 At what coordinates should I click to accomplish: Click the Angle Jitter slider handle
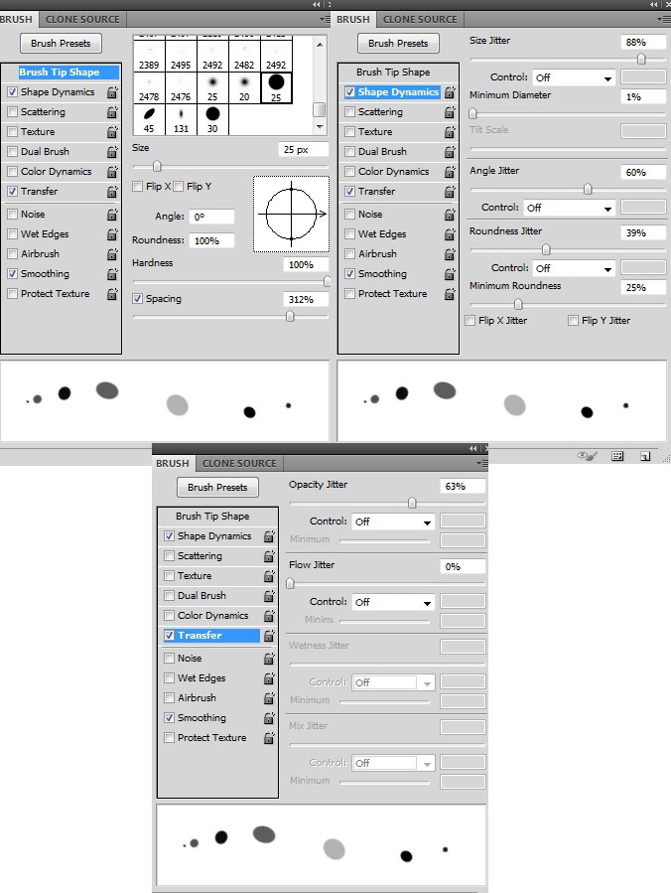tap(588, 189)
